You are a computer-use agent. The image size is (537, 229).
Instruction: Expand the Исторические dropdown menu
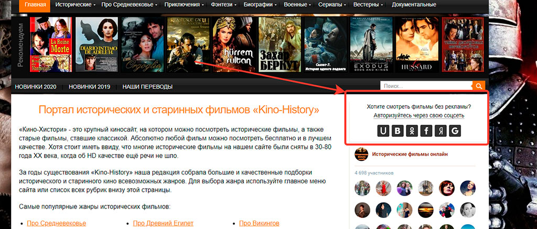76,5
